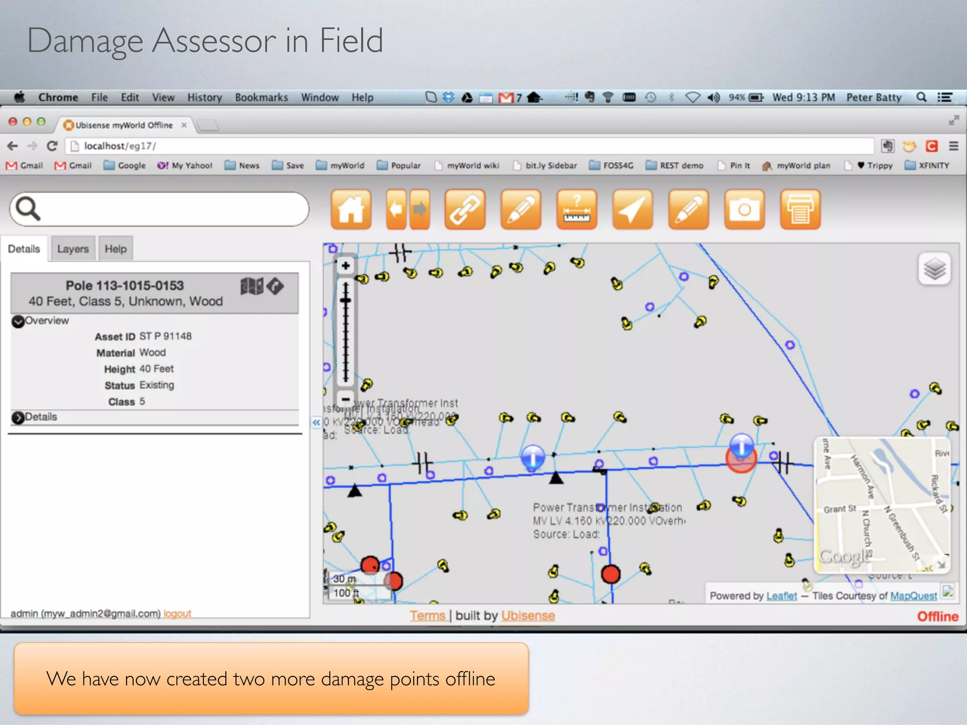
Task: Open the notification center list icon
Action: (945, 97)
